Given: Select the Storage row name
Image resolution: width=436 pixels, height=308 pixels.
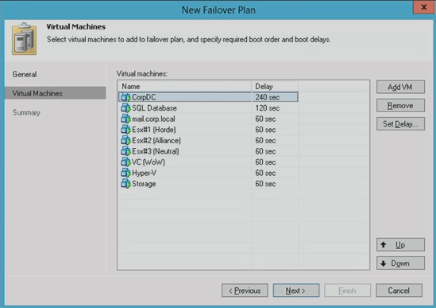Looking at the screenshot, I should pos(144,184).
